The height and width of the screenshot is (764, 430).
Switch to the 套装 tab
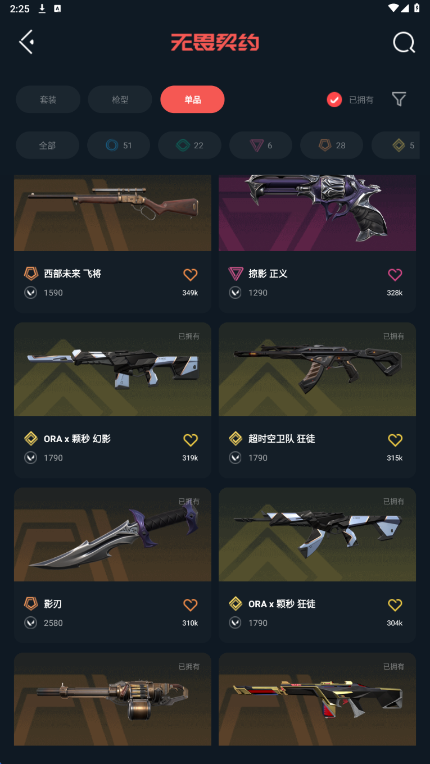(x=48, y=99)
